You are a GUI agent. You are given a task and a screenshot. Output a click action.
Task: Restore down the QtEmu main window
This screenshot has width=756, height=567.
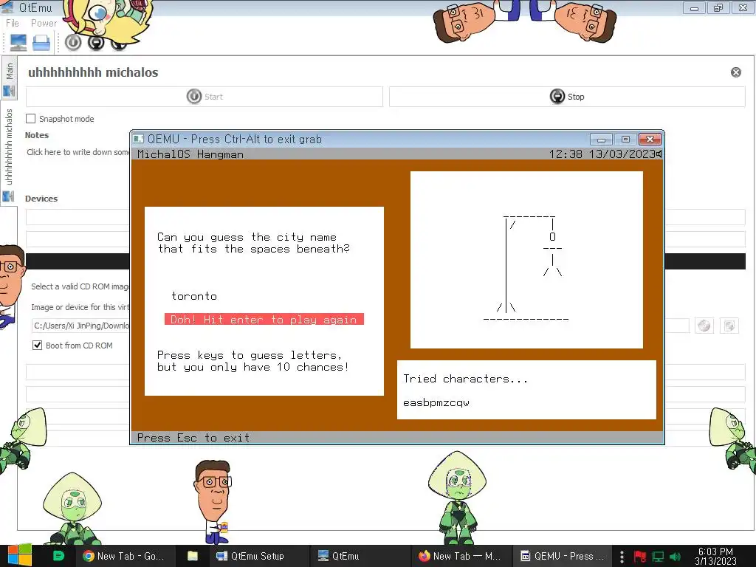718,8
